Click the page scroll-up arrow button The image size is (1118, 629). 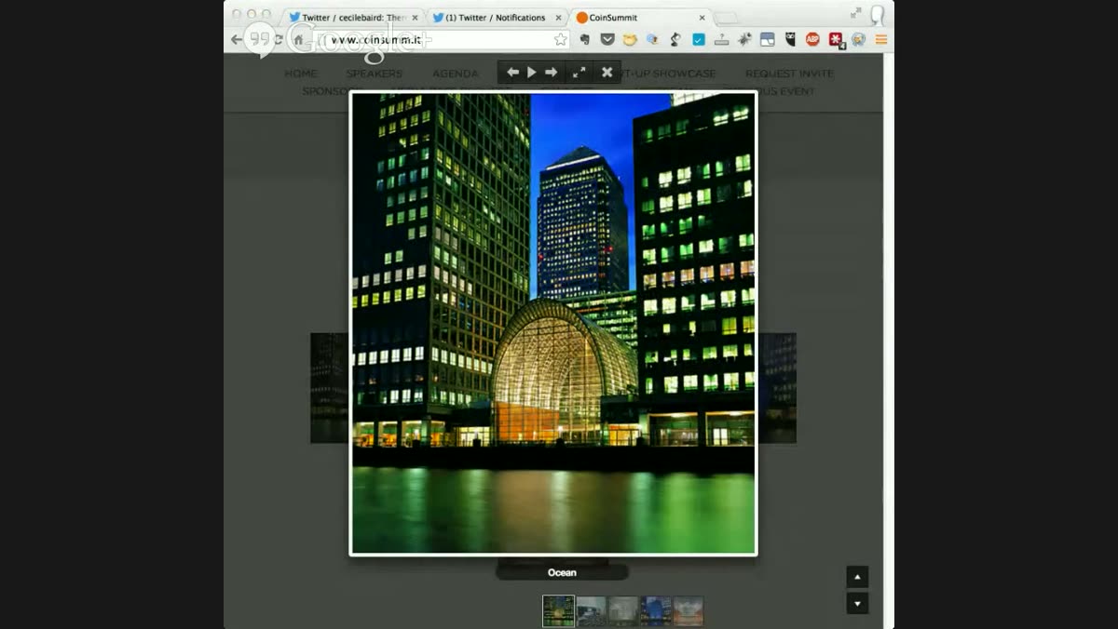pyautogui.click(x=857, y=577)
